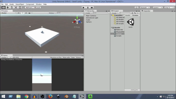
Task: Open Scene view Gizmos dropdown
Action: (x=52, y=13)
